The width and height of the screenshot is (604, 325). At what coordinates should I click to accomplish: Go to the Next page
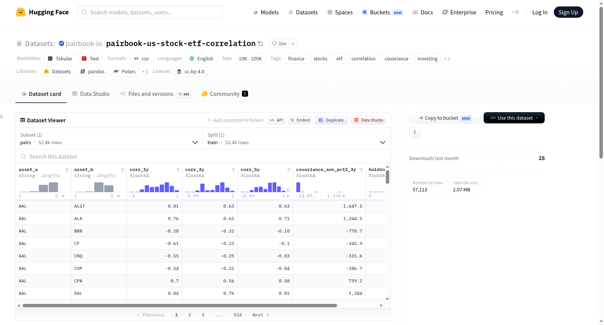[x=260, y=315]
